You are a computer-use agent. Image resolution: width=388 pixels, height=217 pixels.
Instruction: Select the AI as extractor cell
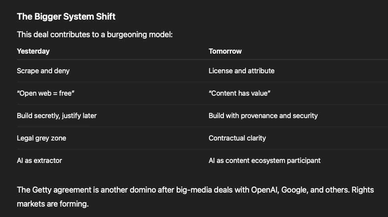39,161
